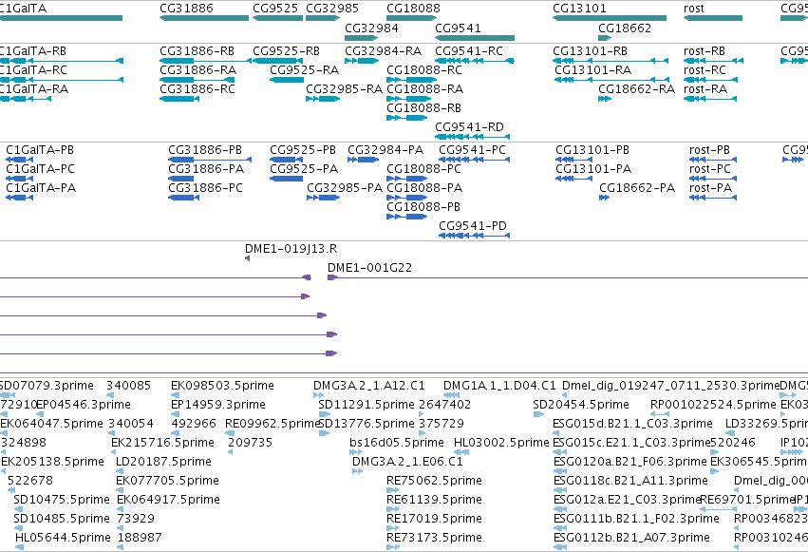Click EST label 188987
The height and width of the screenshot is (552, 808).
(x=140, y=538)
